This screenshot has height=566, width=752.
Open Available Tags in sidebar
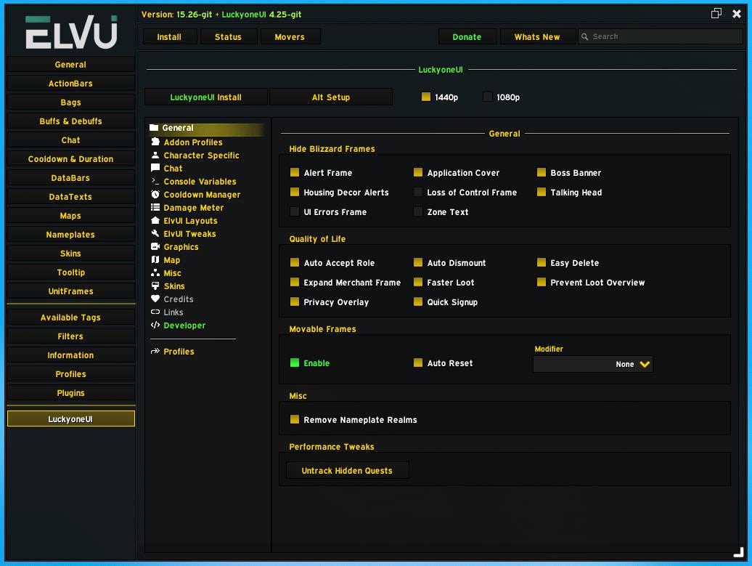[70, 318]
